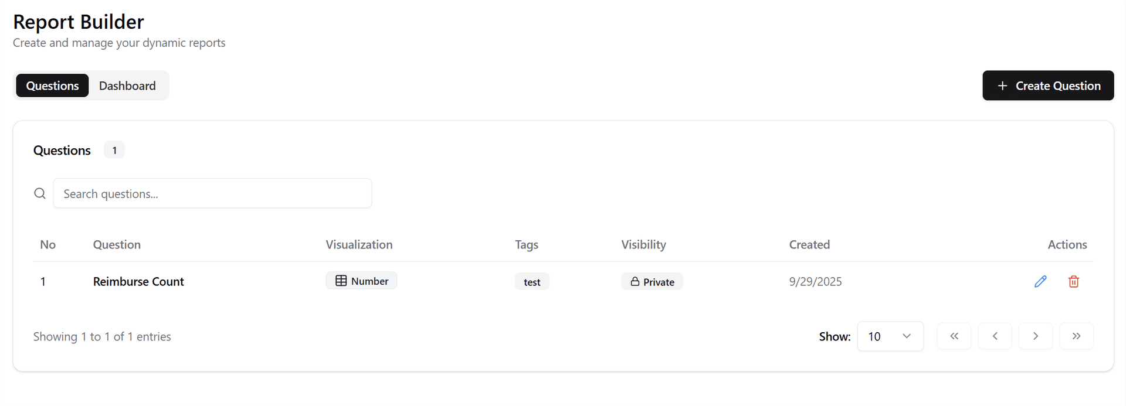Click the magnifying glass search icon
This screenshot has width=1126, height=406.
[x=40, y=194]
